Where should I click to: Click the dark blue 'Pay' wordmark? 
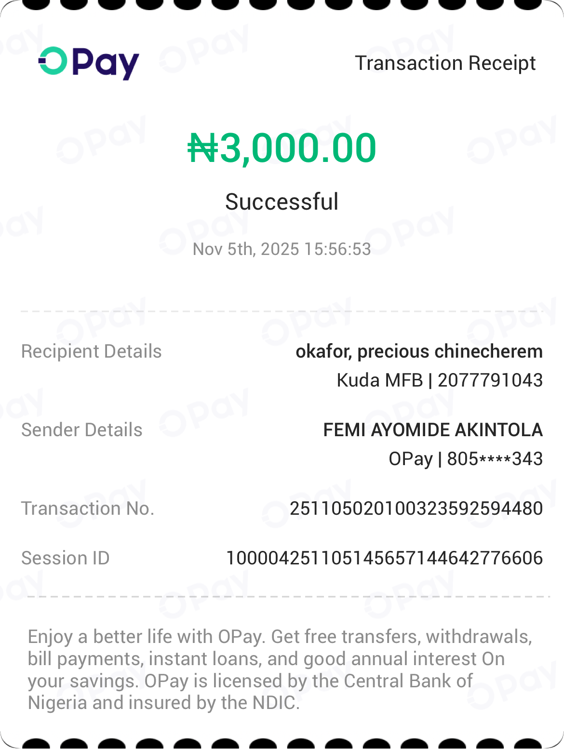[106, 64]
